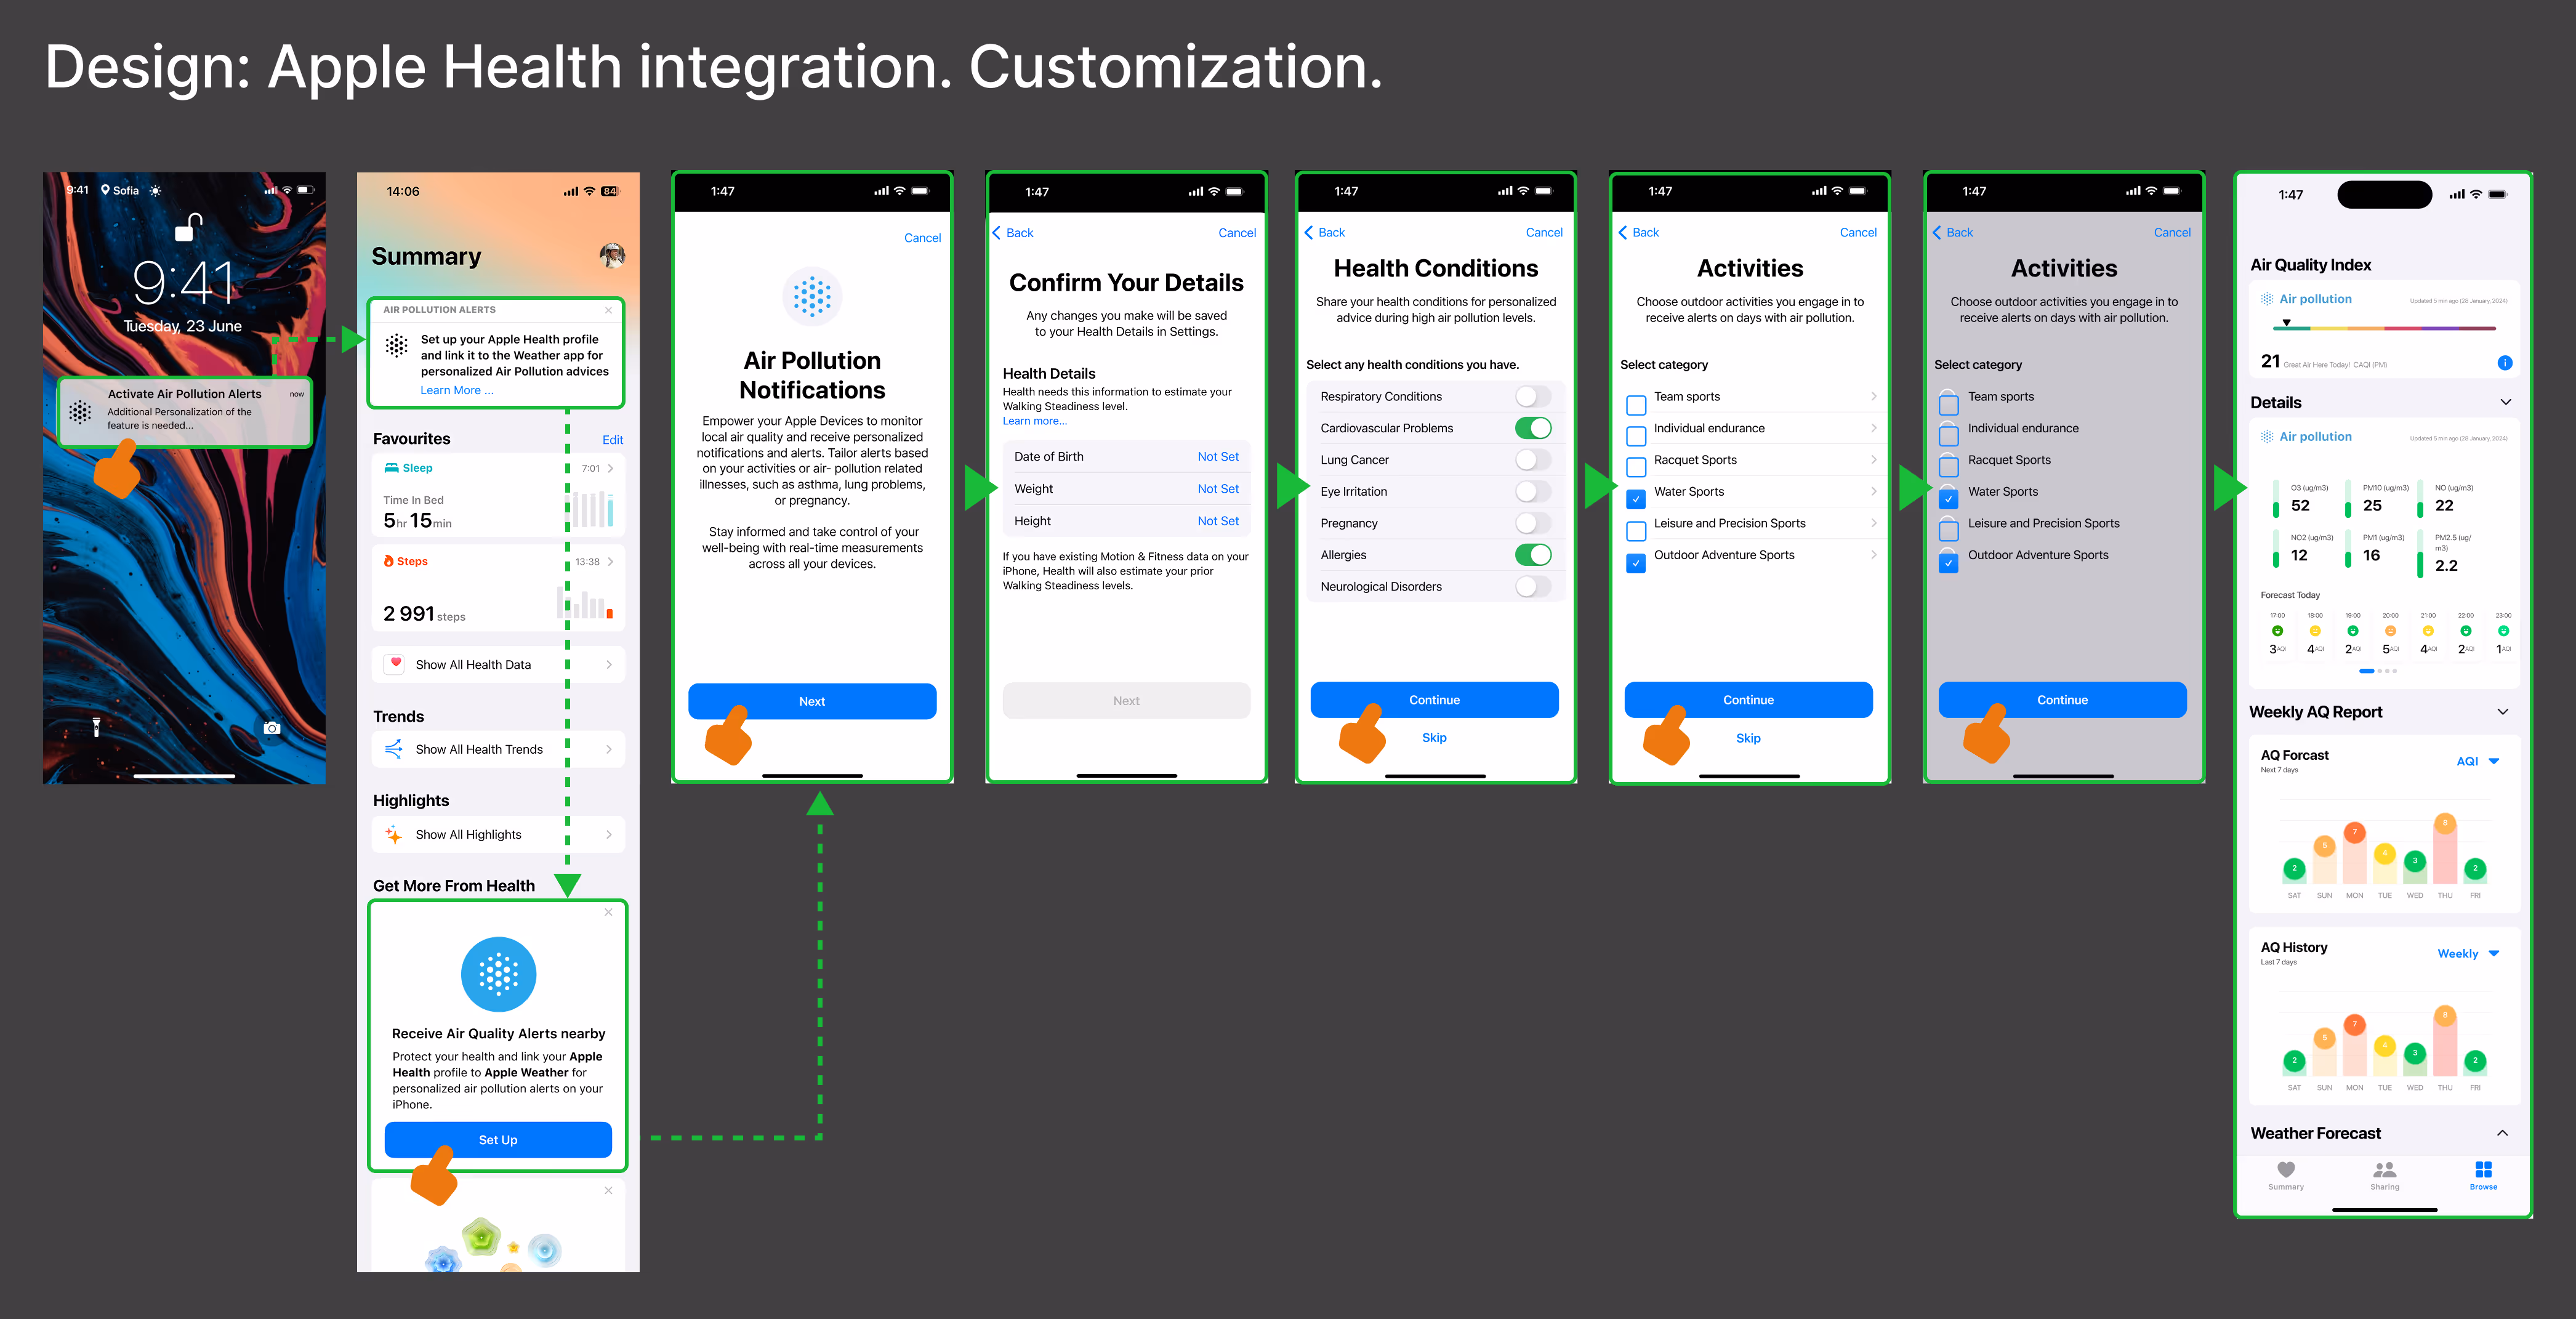
Task: Tap the camera icon on lock screen
Action: [x=271, y=728]
